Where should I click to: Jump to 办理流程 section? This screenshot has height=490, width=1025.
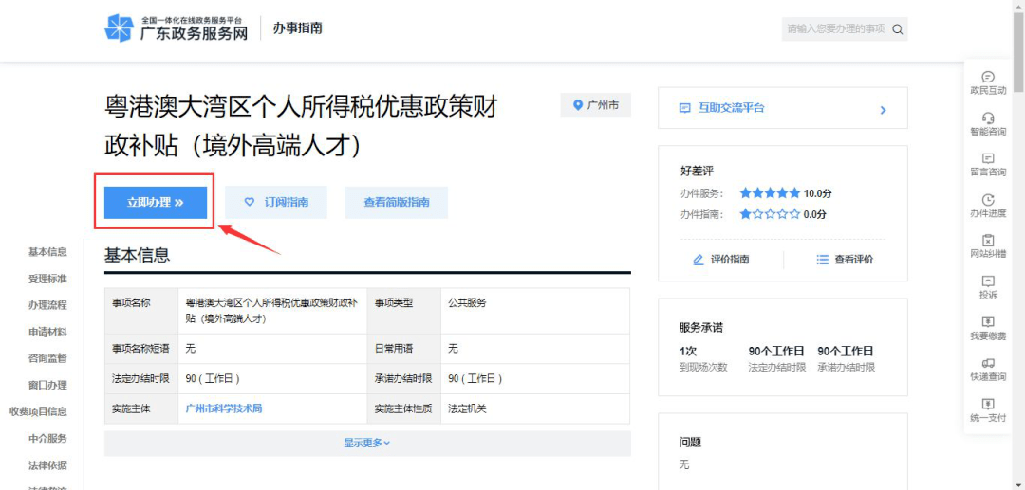(47, 305)
